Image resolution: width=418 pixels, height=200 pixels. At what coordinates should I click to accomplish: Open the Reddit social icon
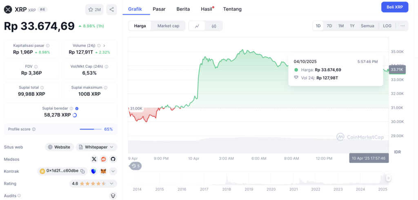pos(103,159)
